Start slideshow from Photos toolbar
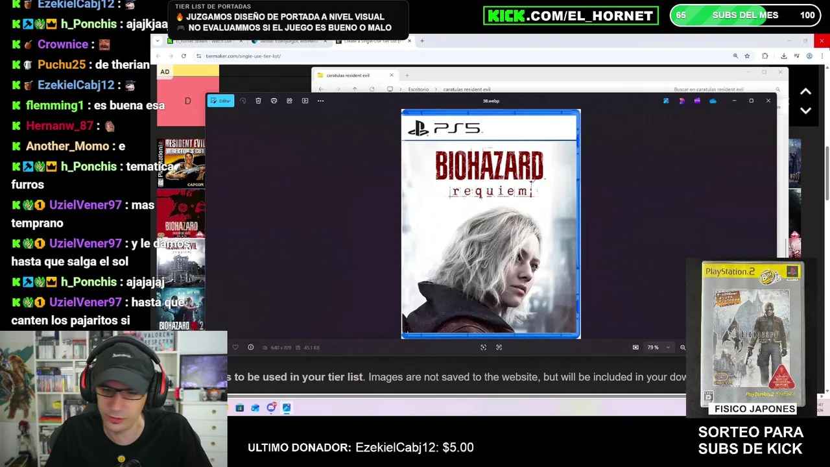830x467 pixels. 305,101
